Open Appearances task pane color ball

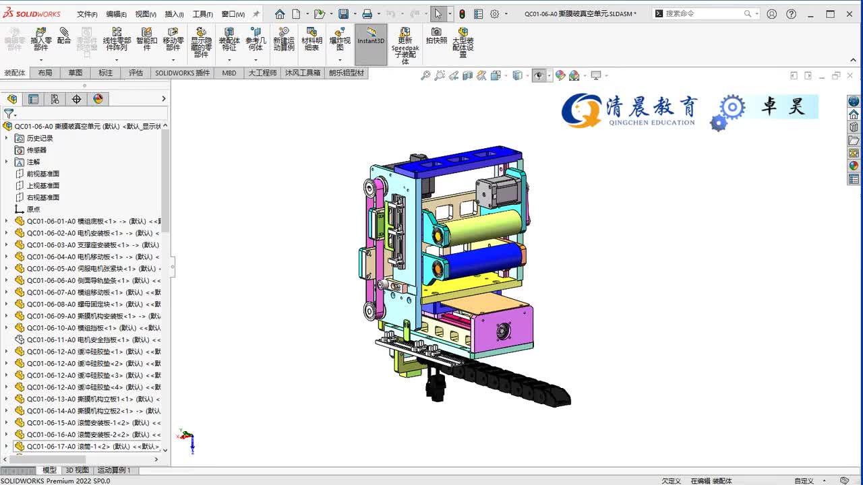[854, 166]
